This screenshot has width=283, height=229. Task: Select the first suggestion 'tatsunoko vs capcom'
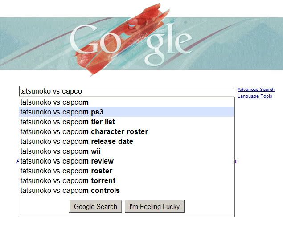click(54, 102)
